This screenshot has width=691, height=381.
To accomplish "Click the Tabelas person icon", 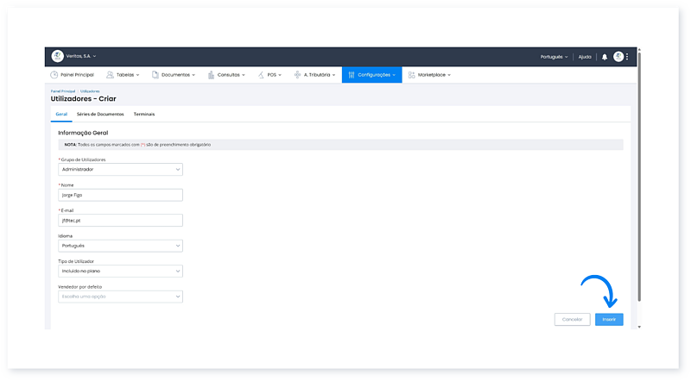I will tap(110, 75).
